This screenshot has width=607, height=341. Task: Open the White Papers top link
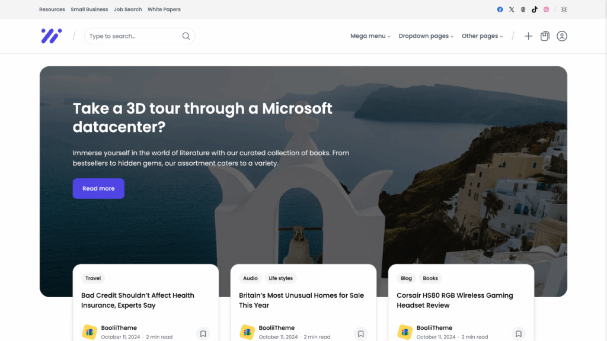coord(164,9)
